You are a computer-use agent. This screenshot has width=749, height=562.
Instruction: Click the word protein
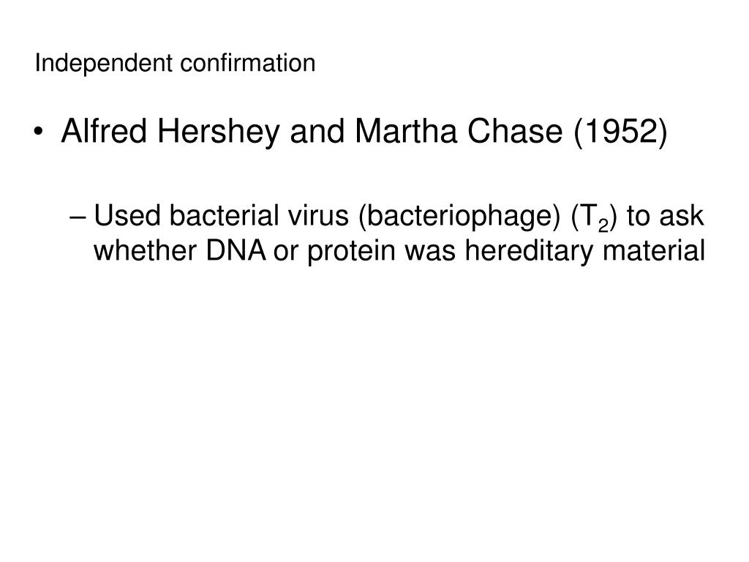352,252
